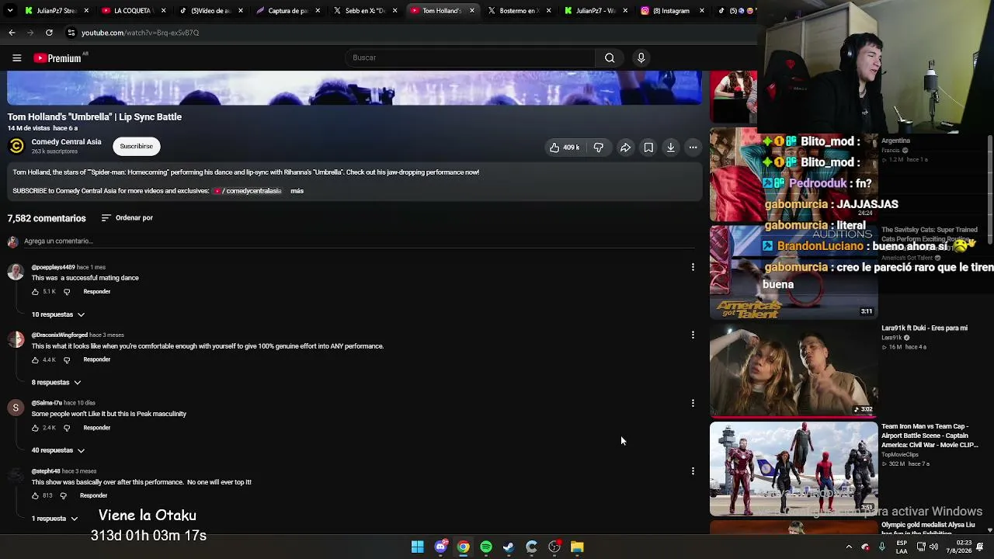Like the Tom Holland video
Image resolution: width=994 pixels, height=559 pixels.
565,148
